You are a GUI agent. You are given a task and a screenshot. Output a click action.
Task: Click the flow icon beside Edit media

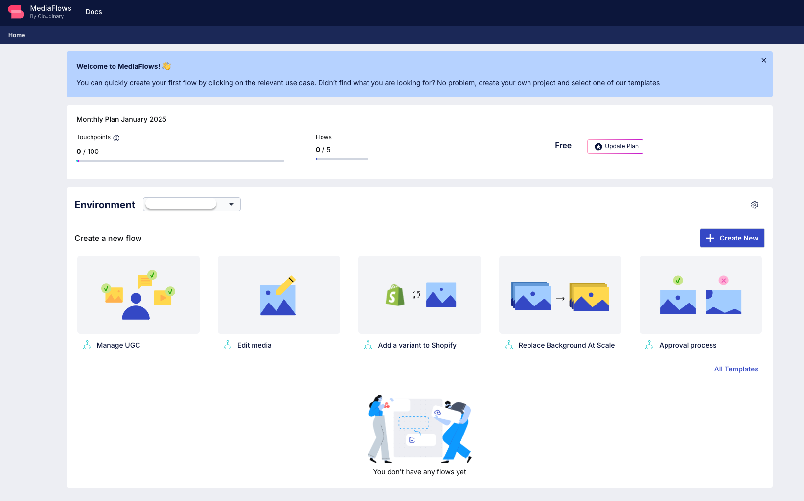tap(228, 345)
